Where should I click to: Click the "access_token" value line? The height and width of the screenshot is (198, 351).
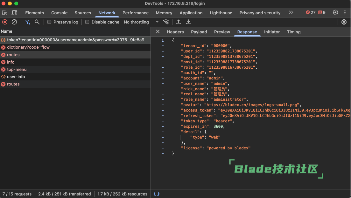265,110
